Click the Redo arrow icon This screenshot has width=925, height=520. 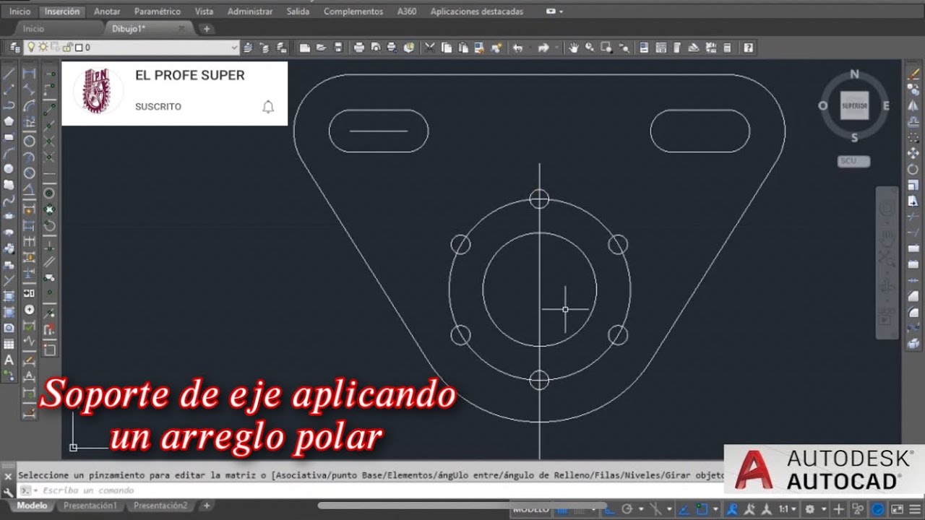(x=543, y=48)
